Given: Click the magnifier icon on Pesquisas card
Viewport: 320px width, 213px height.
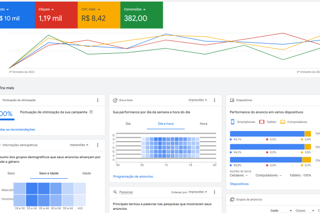Looking at the screenshot, I should coord(115,192).
